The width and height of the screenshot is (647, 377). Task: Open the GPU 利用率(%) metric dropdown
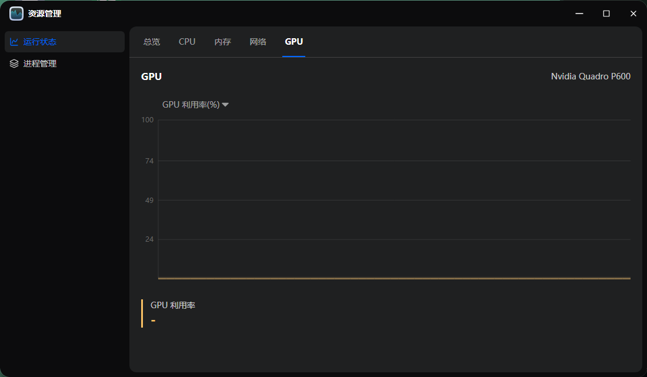(195, 105)
